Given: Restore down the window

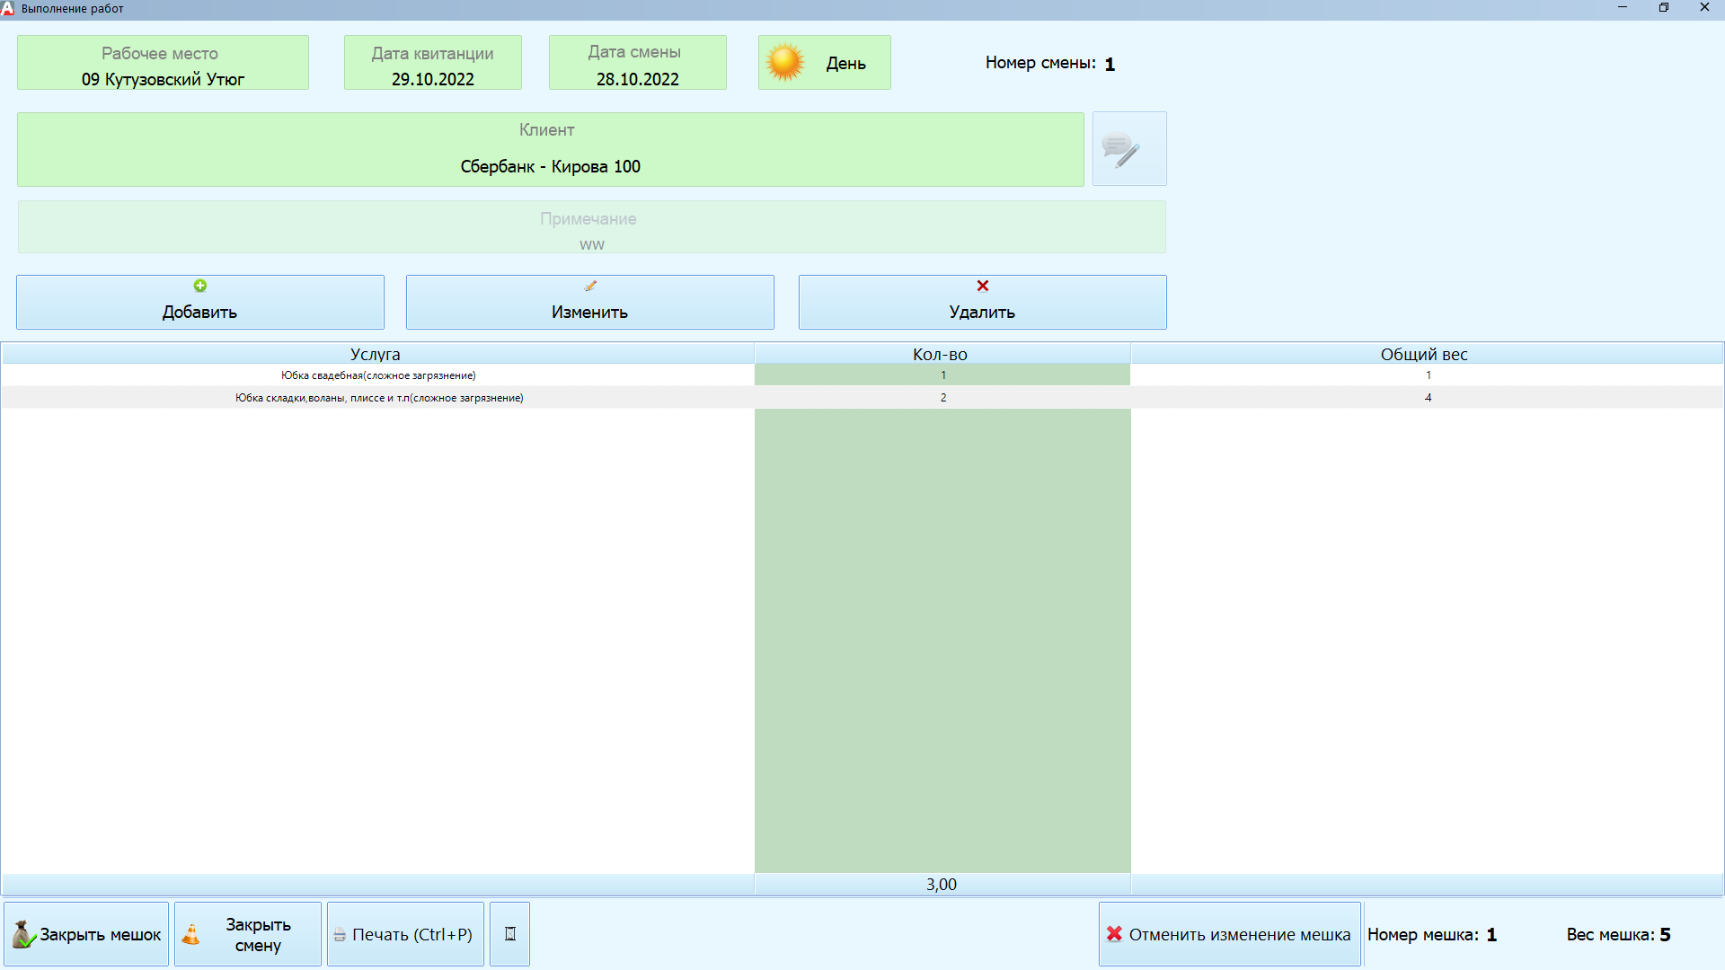Looking at the screenshot, I should coord(1664,8).
